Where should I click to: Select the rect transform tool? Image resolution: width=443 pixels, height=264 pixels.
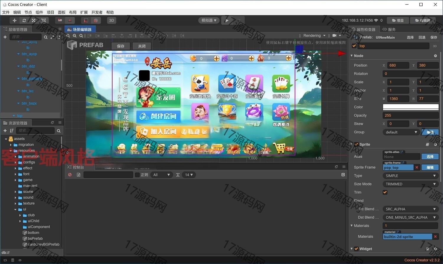coord(43,20)
